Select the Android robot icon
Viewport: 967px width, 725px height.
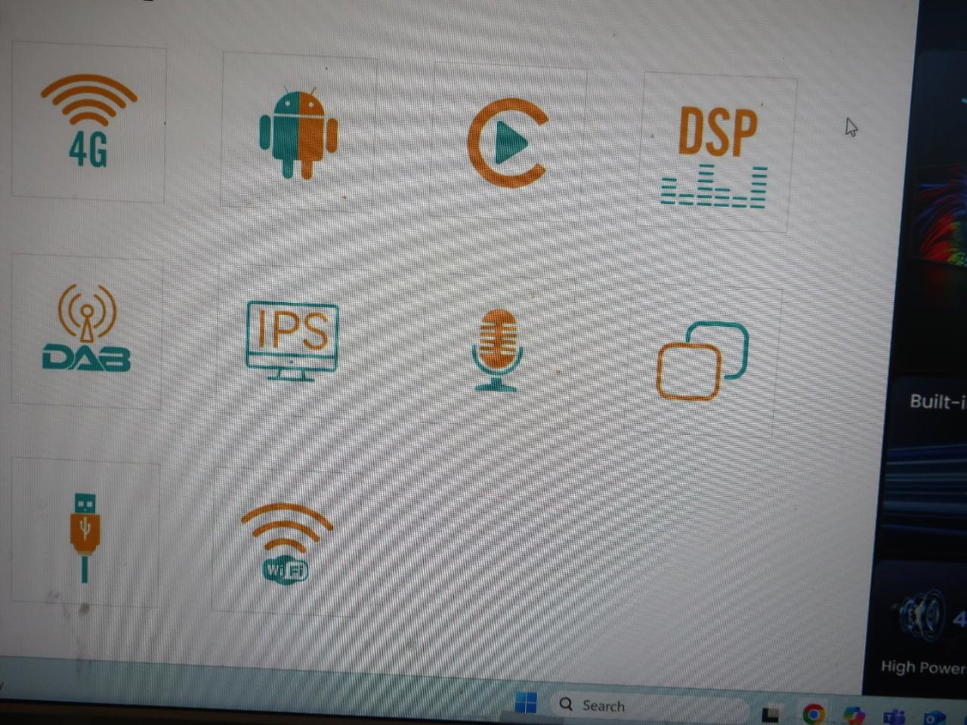click(298, 134)
